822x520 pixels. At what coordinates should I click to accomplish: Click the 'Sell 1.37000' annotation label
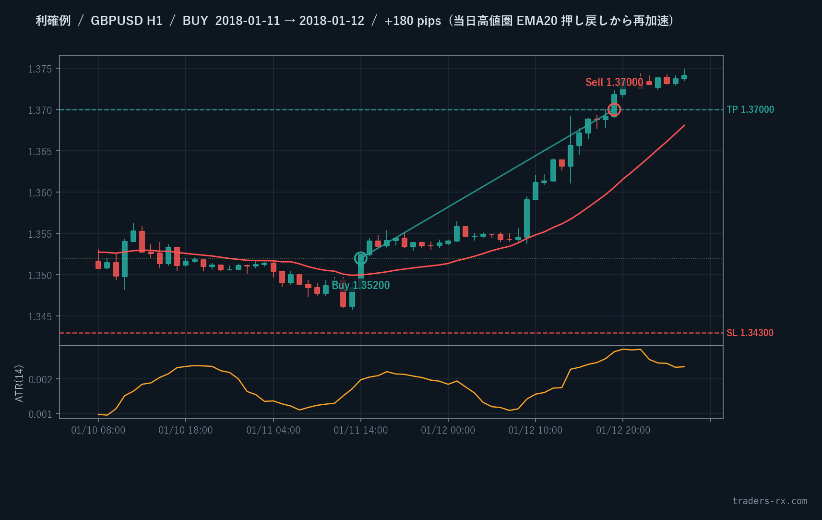tap(614, 82)
